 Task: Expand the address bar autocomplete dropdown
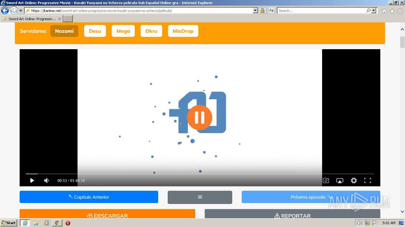[x=255, y=11]
